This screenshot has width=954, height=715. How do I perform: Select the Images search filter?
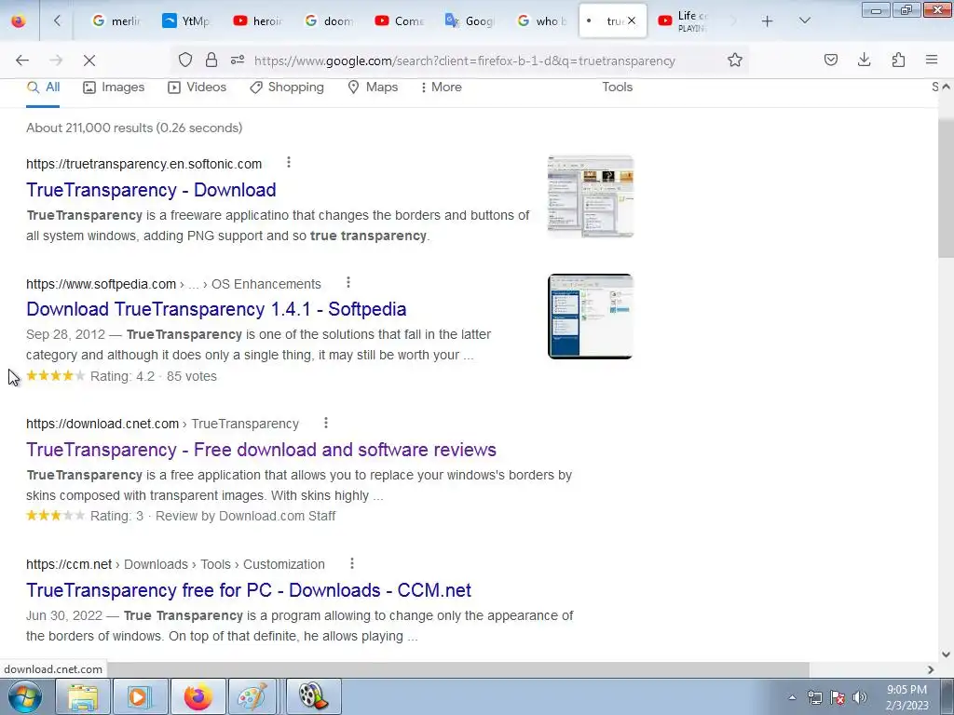pos(114,87)
